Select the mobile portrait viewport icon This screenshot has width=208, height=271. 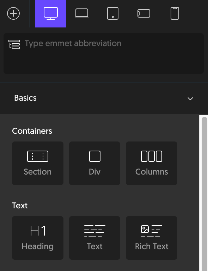click(x=175, y=13)
